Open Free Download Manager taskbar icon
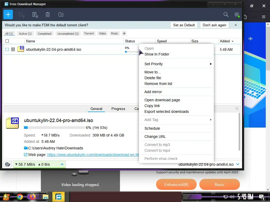The width and height of the screenshot is (270, 202). (x=59, y=197)
